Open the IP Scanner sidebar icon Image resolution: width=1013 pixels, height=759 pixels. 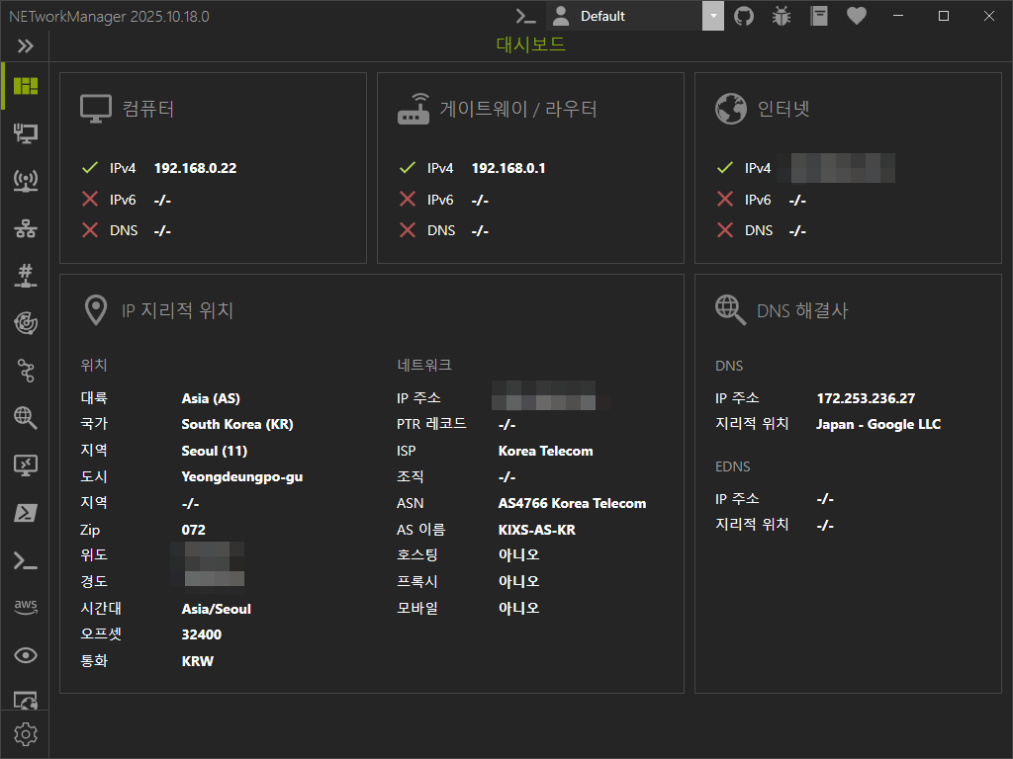click(25, 228)
